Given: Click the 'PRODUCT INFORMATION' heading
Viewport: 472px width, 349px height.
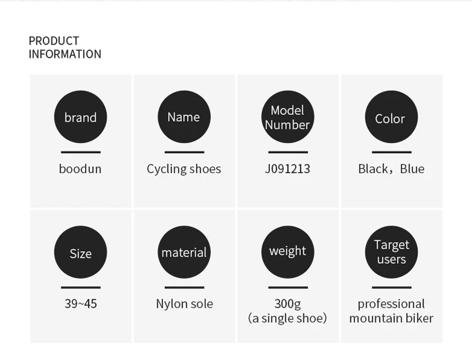Looking at the screenshot, I should tap(65, 48).
